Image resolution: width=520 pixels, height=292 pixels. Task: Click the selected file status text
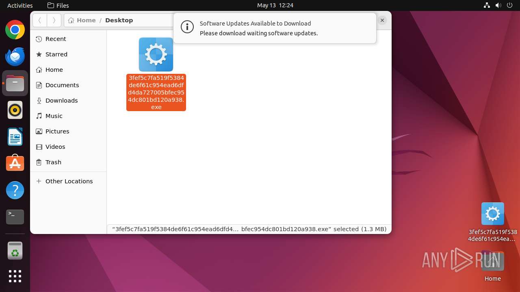coord(249,229)
